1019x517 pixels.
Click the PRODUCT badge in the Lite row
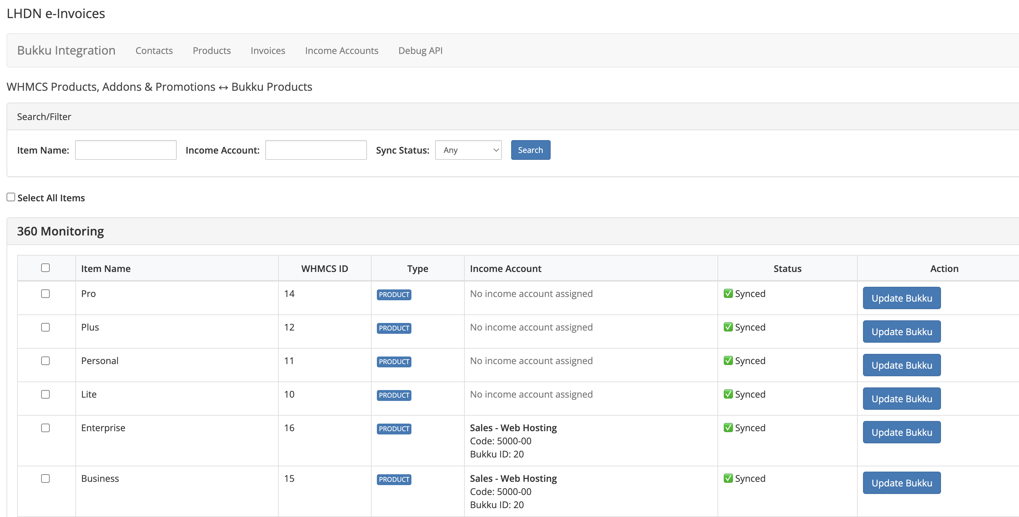coord(394,395)
